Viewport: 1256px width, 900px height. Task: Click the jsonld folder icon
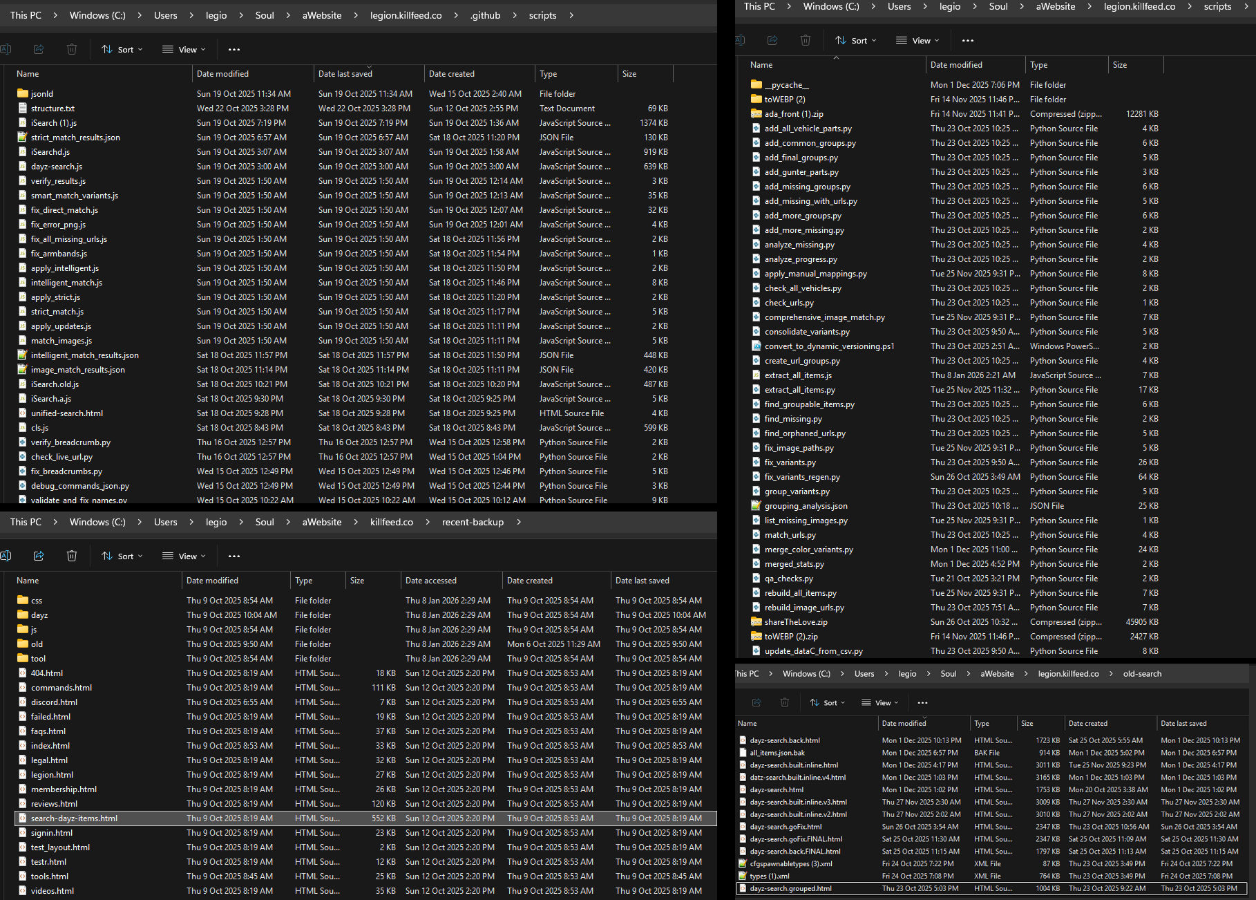pyautogui.click(x=23, y=93)
